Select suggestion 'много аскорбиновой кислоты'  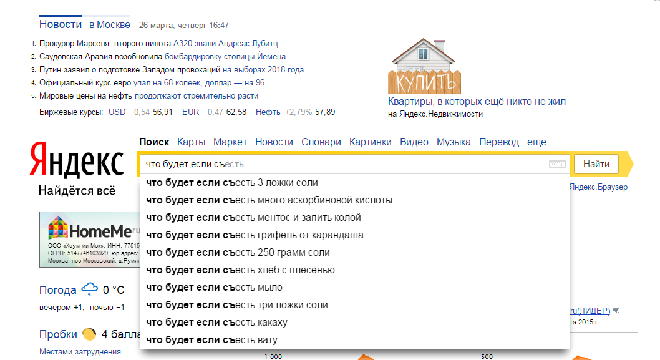pos(355,200)
